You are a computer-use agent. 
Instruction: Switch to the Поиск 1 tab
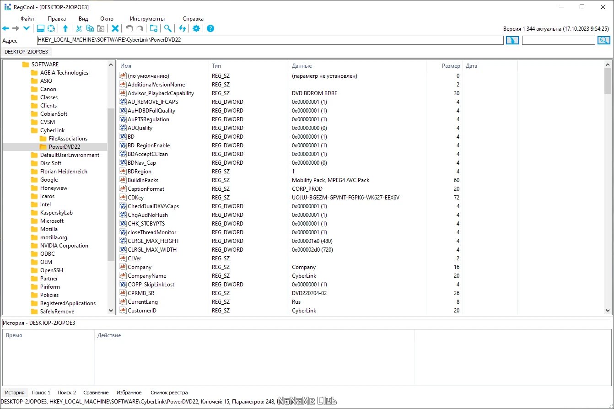tap(41, 393)
